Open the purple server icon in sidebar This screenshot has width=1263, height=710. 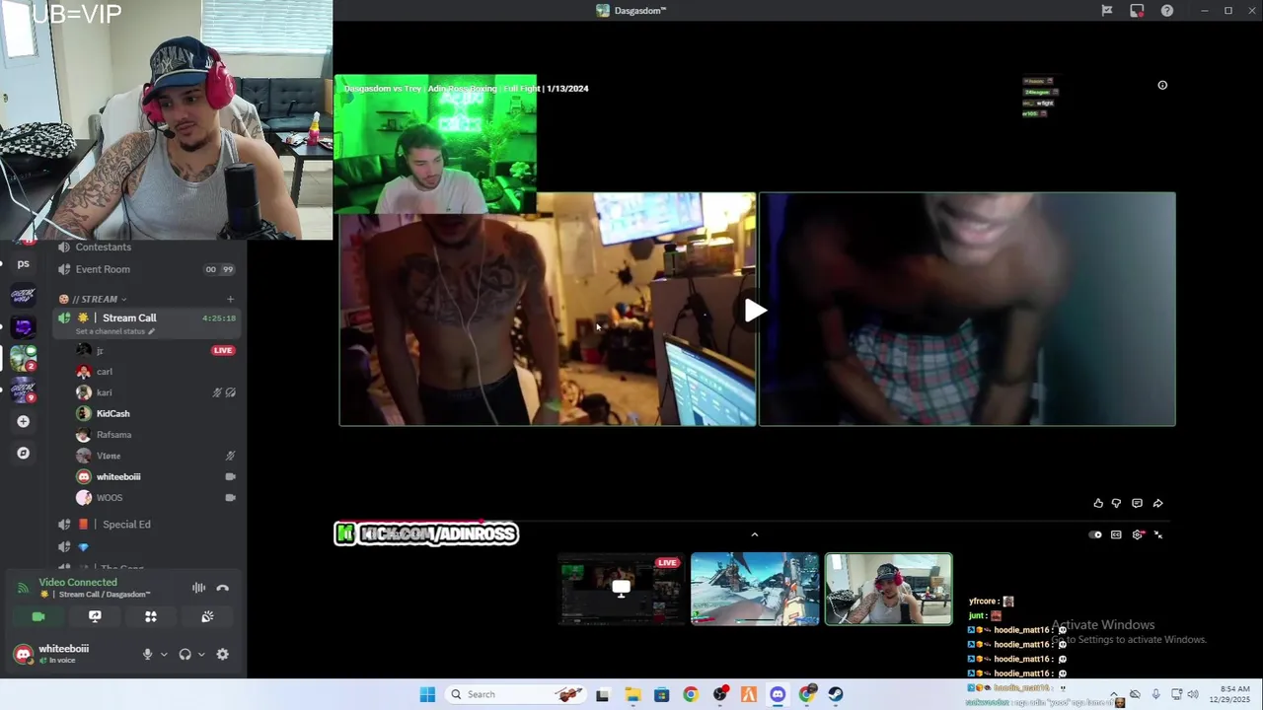(23, 326)
